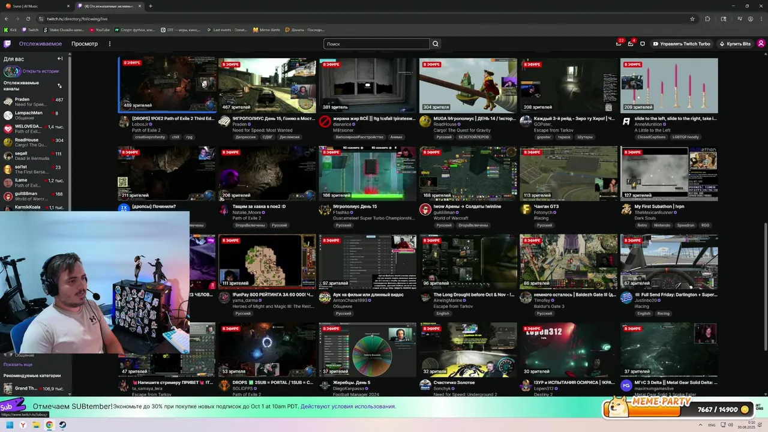Open the whispers inbox with badge 4

coord(631,44)
